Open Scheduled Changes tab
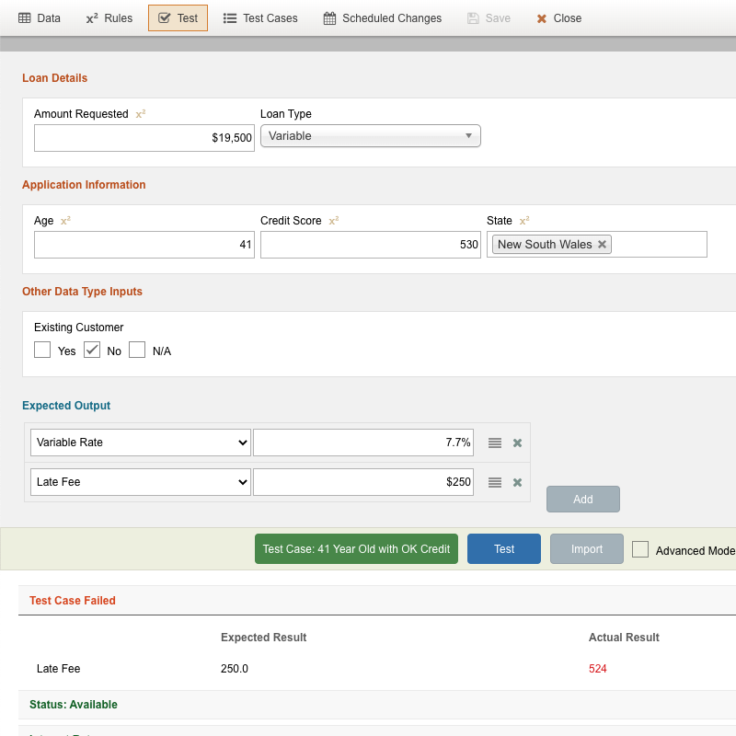 383,18
